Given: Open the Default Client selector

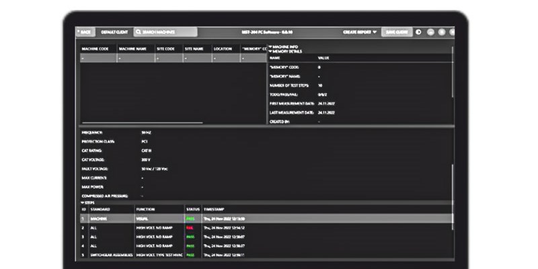Looking at the screenshot, I should (114, 32).
